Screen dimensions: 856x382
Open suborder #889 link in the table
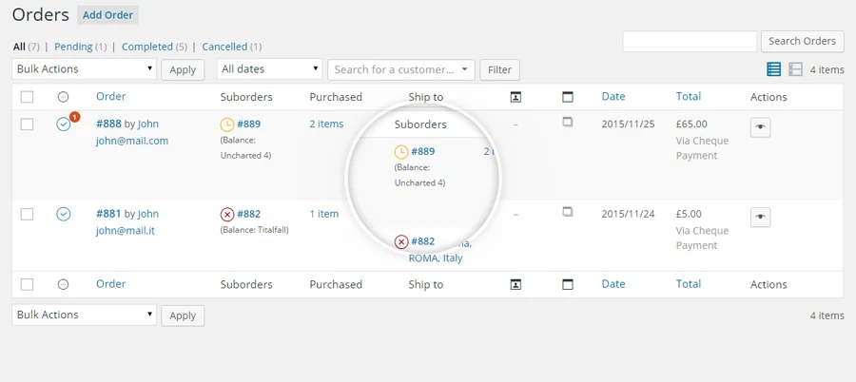pos(248,124)
